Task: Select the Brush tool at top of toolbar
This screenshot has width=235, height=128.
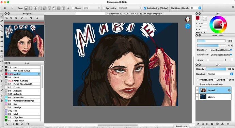Action: [x=2, y=16]
